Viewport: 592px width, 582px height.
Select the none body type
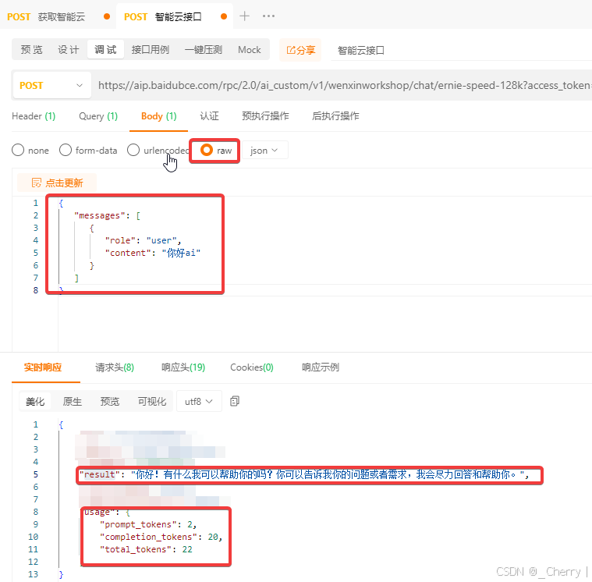(x=30, y=151)
